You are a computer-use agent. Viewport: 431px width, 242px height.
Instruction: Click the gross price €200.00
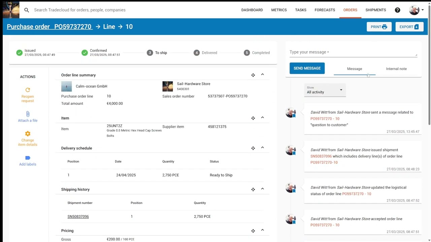tap(113, 239)
